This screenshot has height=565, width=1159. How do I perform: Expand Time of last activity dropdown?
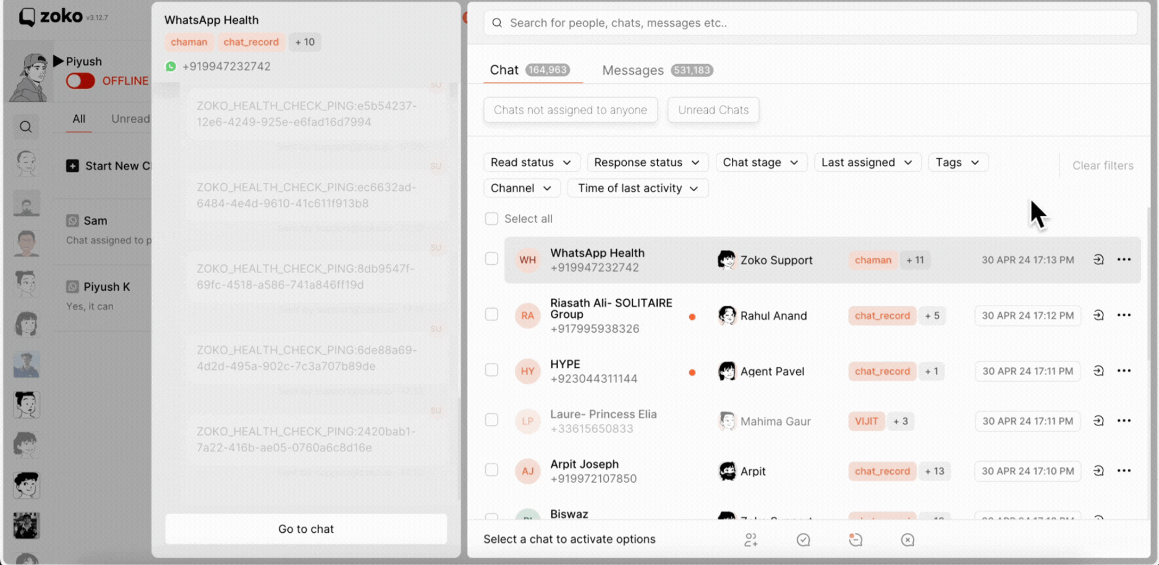638,188
